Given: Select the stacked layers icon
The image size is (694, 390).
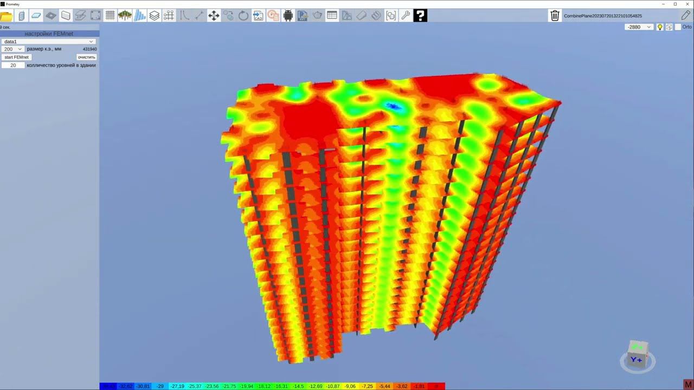Looking at the screenshot, I should tap(155, 16).
